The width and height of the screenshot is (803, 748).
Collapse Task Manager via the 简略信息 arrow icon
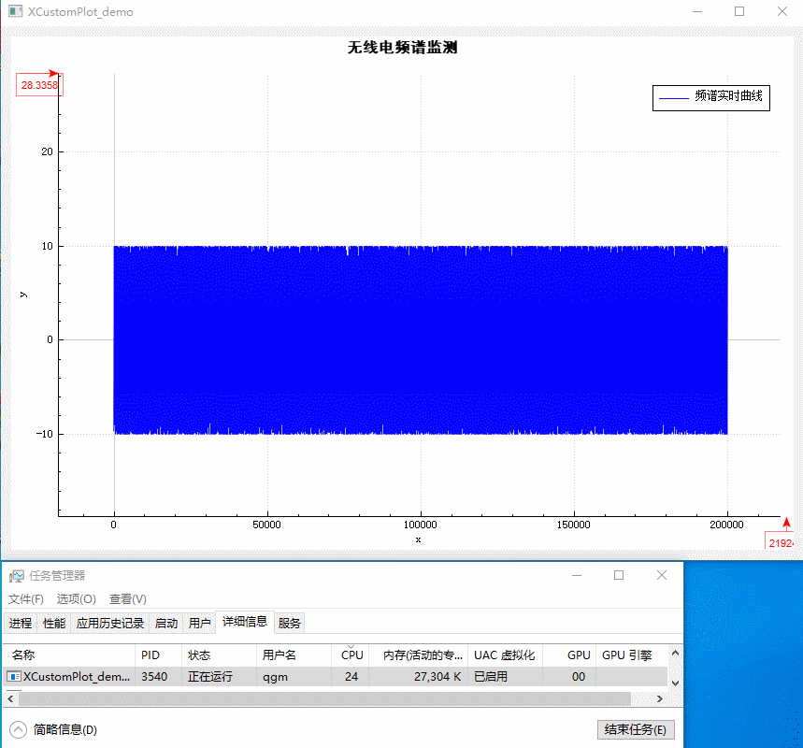point(18,729)
